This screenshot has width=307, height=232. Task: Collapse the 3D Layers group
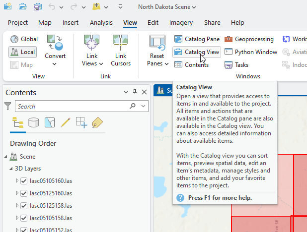tap(11, 169)
